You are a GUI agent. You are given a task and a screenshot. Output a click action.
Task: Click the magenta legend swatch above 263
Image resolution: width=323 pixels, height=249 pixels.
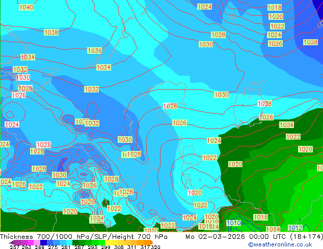click(x=30, y=242)
